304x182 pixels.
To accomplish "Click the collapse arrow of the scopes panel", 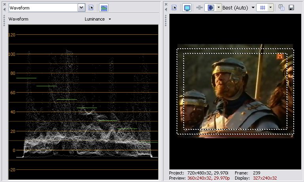I will click(4, 9).
